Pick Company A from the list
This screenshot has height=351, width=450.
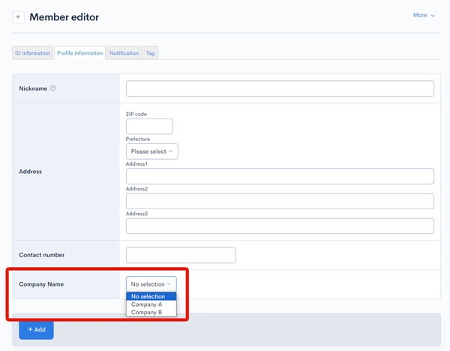click(151, 304)
